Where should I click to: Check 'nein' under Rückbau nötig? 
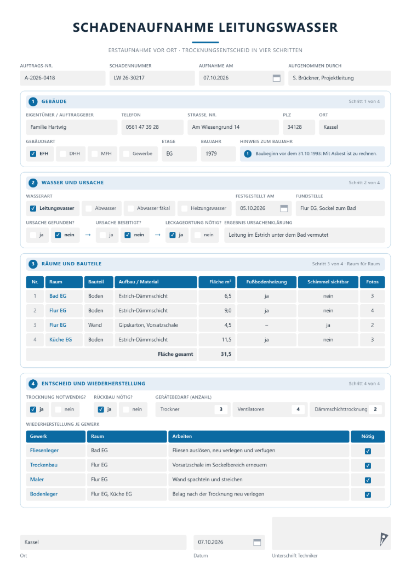tap(126, 409)
